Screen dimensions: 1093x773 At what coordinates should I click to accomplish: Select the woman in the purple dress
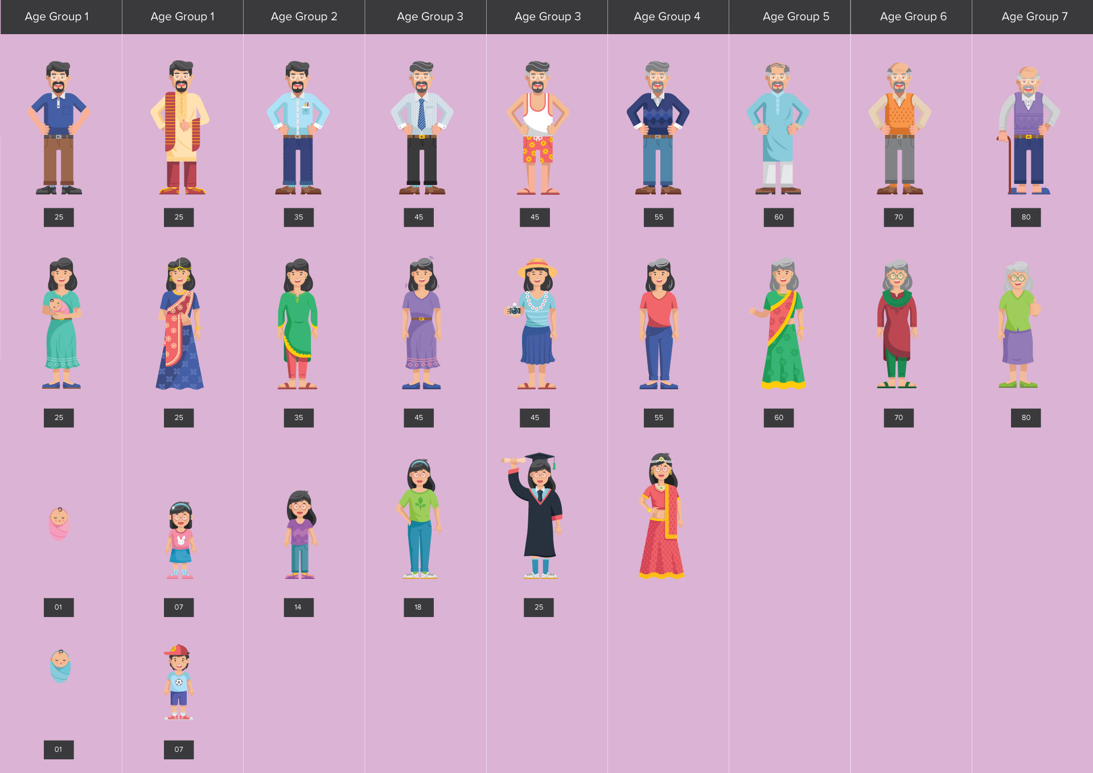point(422,323)
